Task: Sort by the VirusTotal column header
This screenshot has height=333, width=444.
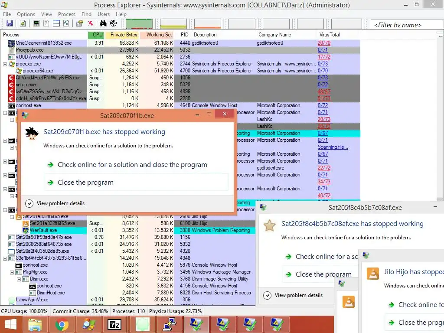Action: click(x=338, y=35)
